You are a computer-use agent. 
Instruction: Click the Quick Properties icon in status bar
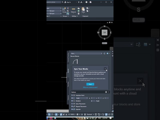click(x=96, y=114)
